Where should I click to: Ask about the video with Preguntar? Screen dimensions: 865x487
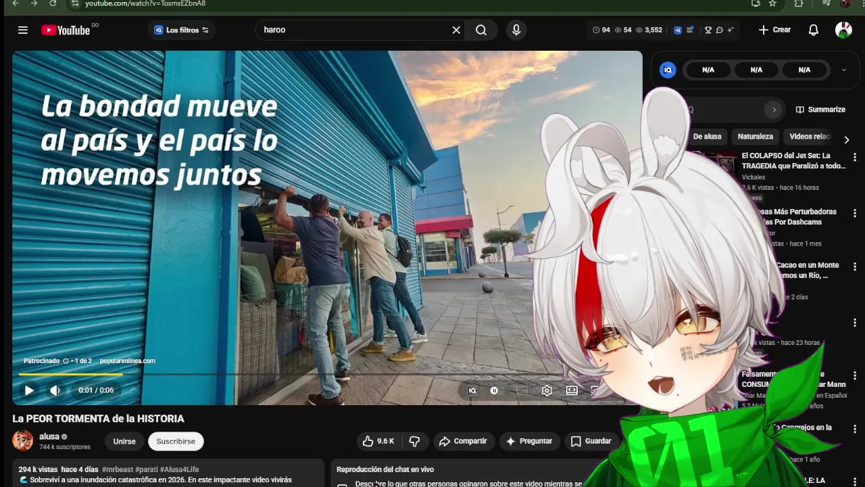(x=529, y=441)
